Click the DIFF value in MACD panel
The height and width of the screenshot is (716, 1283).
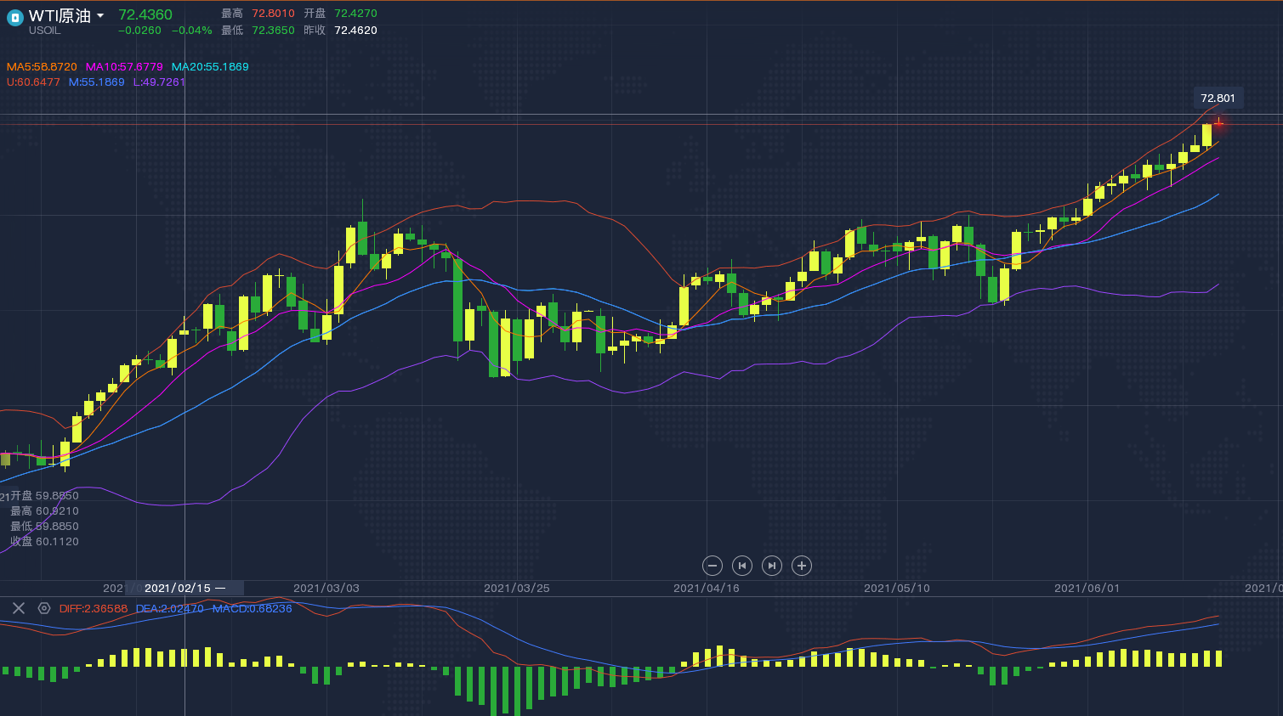tap(94, 609)
